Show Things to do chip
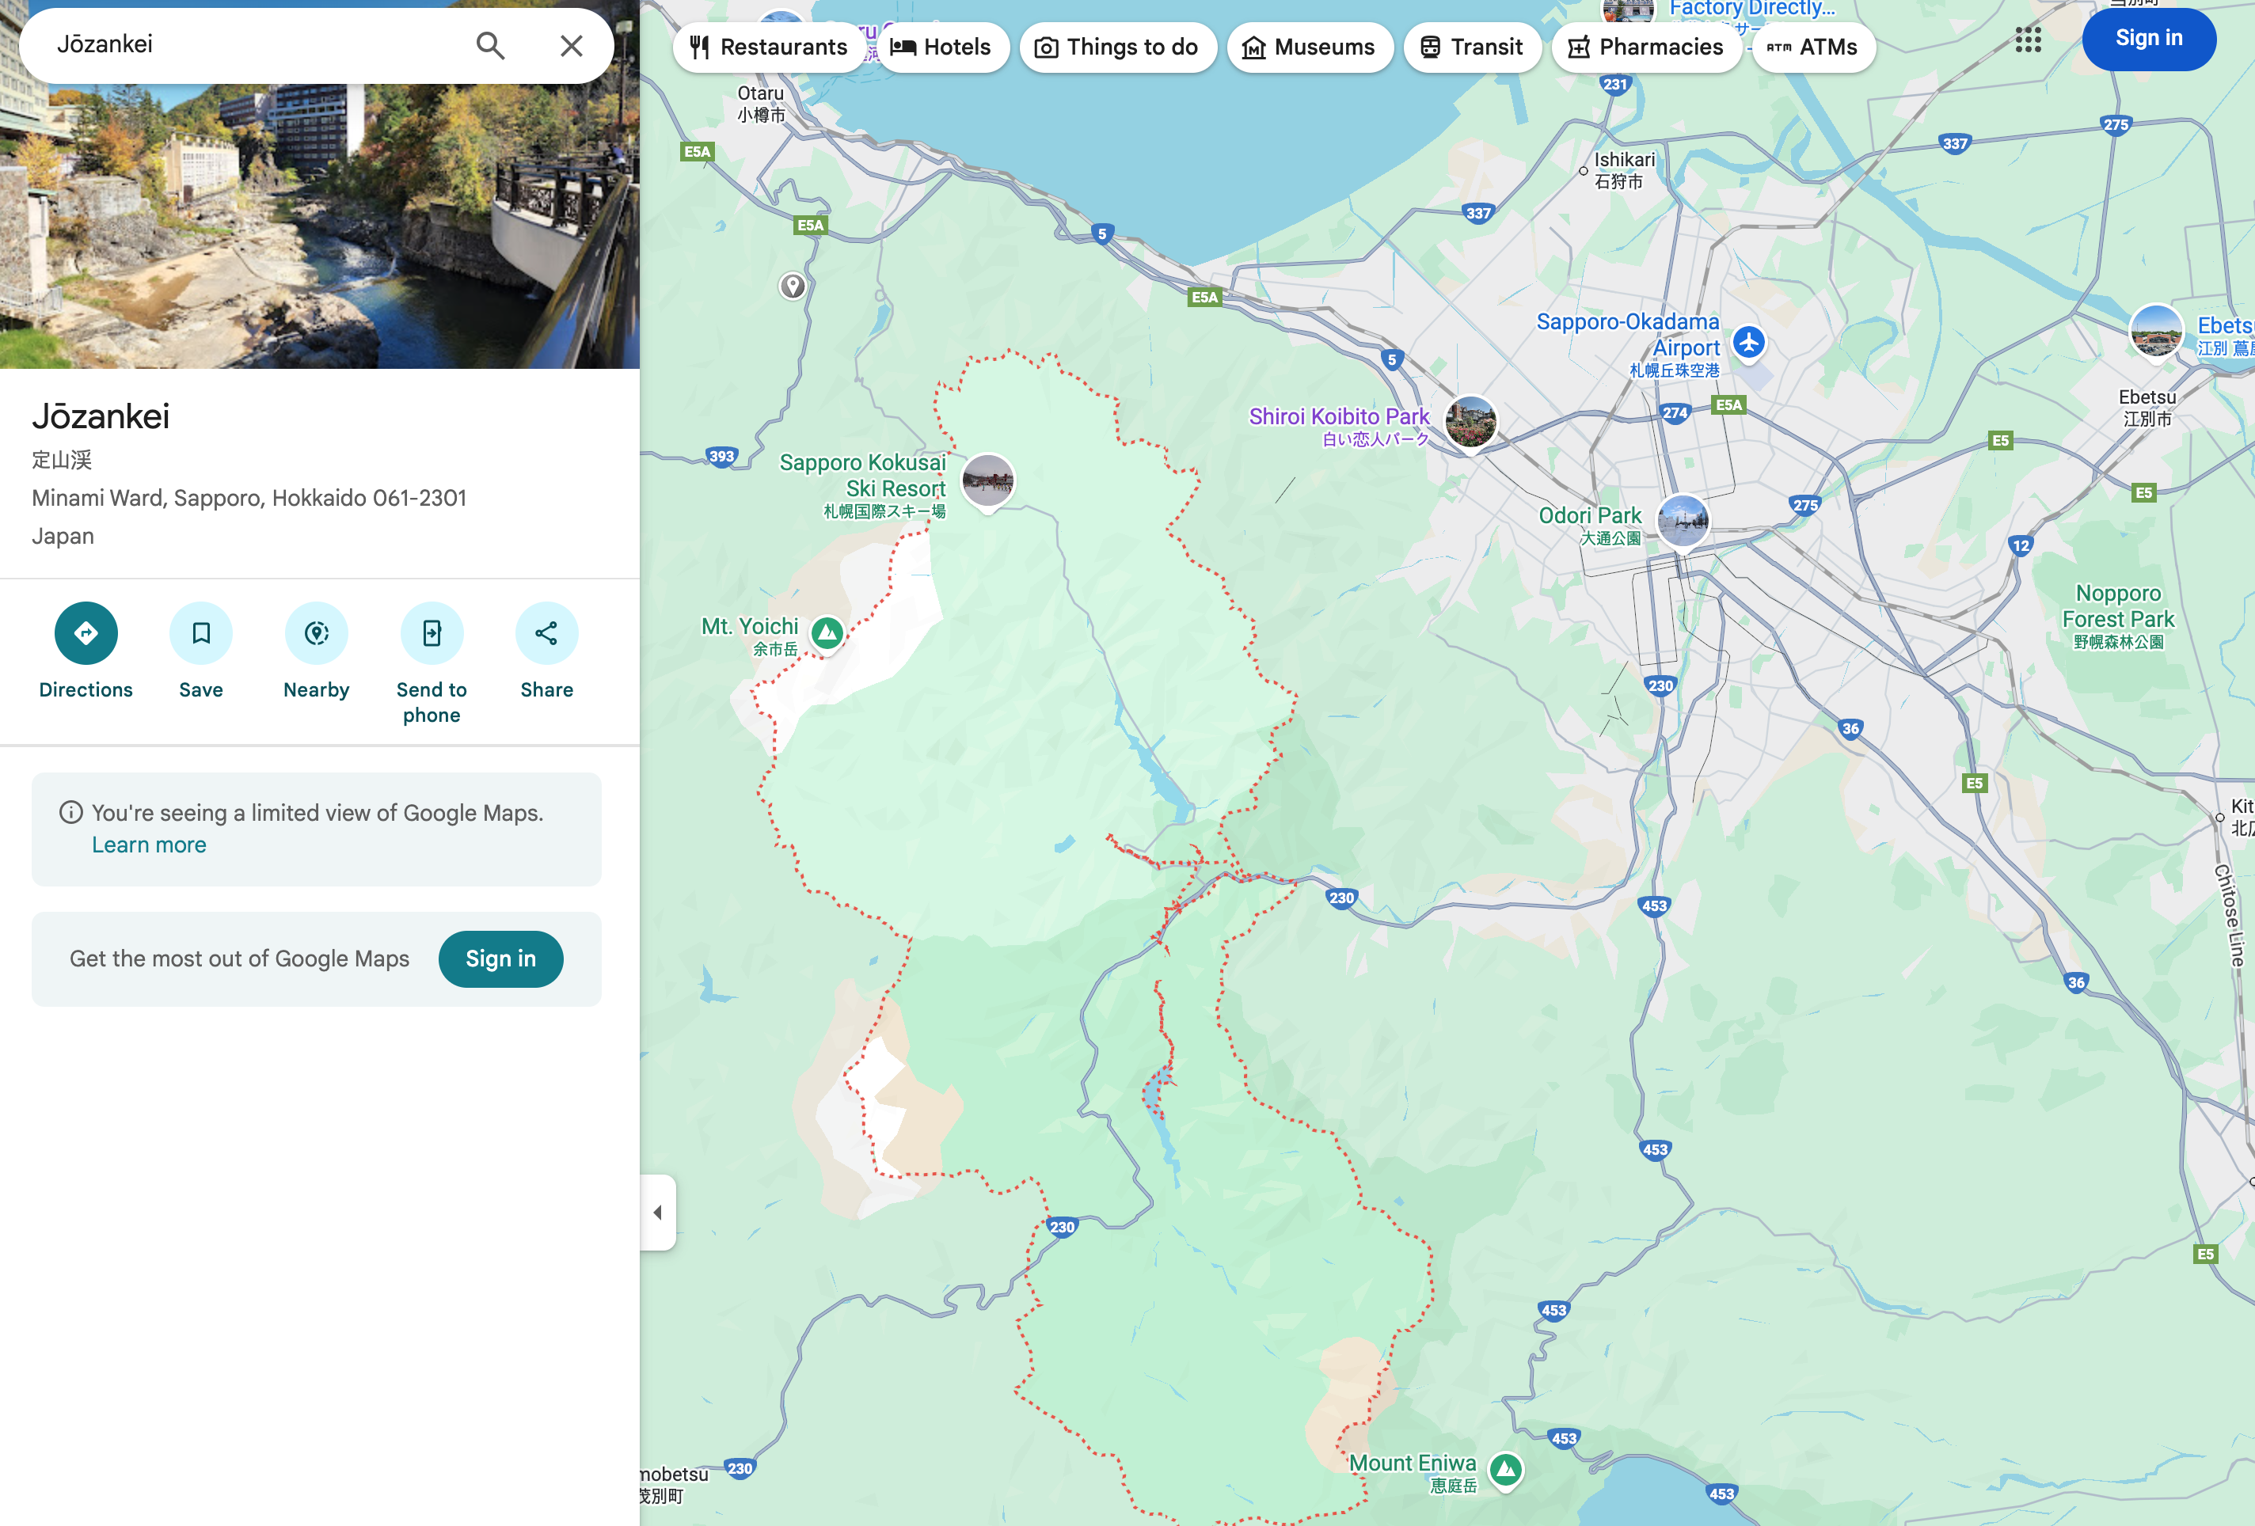This screenshot has width=2255, height=1526. tap(1117, 47)
